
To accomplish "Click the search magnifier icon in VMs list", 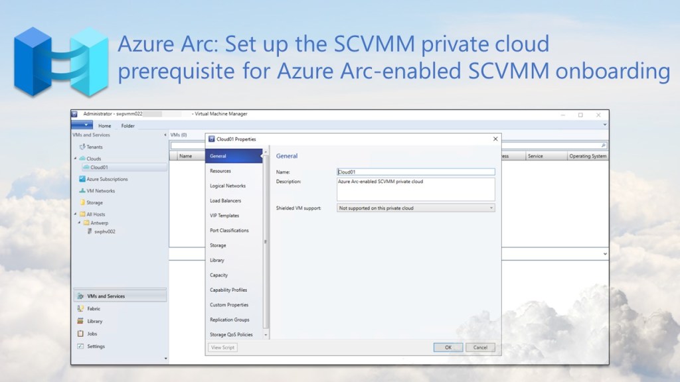I will [x=603, y=145].
